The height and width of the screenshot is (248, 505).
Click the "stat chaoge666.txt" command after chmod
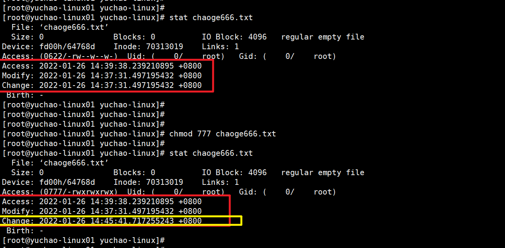coord(211,153)
